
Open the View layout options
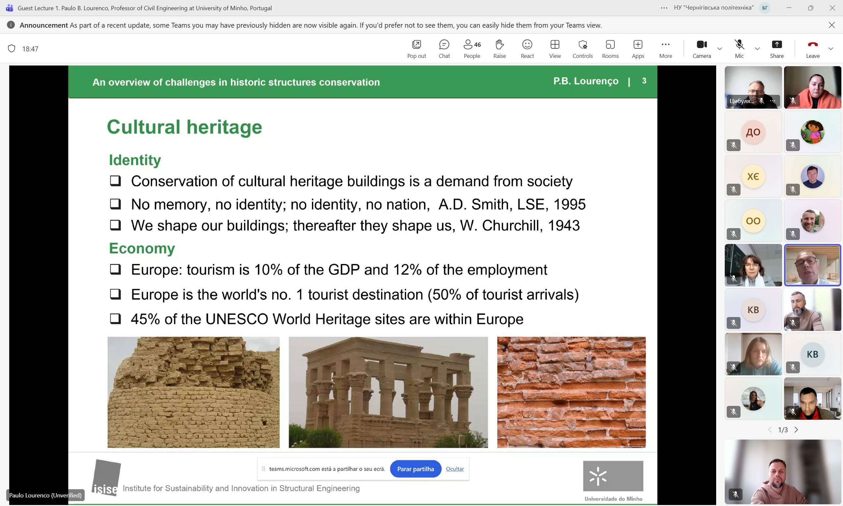click(x=555, y=49)
